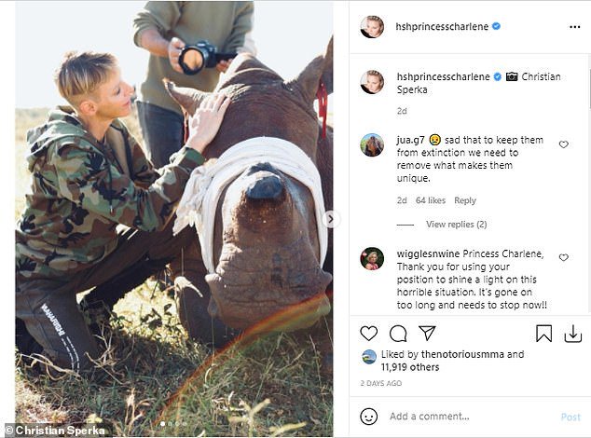Open the three-dot more options menu

[x=574, y=27]
